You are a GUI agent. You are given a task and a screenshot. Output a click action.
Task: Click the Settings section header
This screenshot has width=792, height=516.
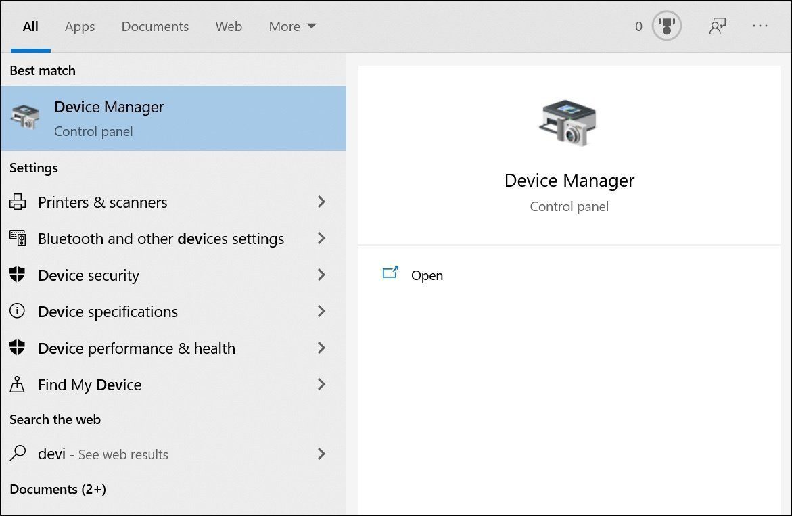(x=33, y=168)
